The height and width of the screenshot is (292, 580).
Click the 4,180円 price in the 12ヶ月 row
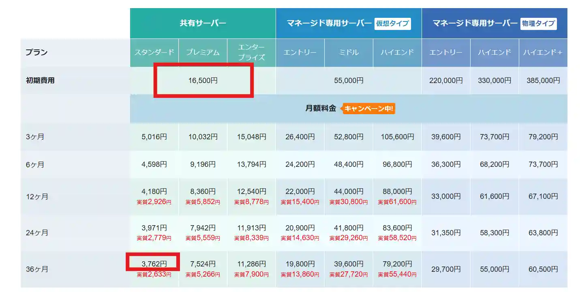154,192
